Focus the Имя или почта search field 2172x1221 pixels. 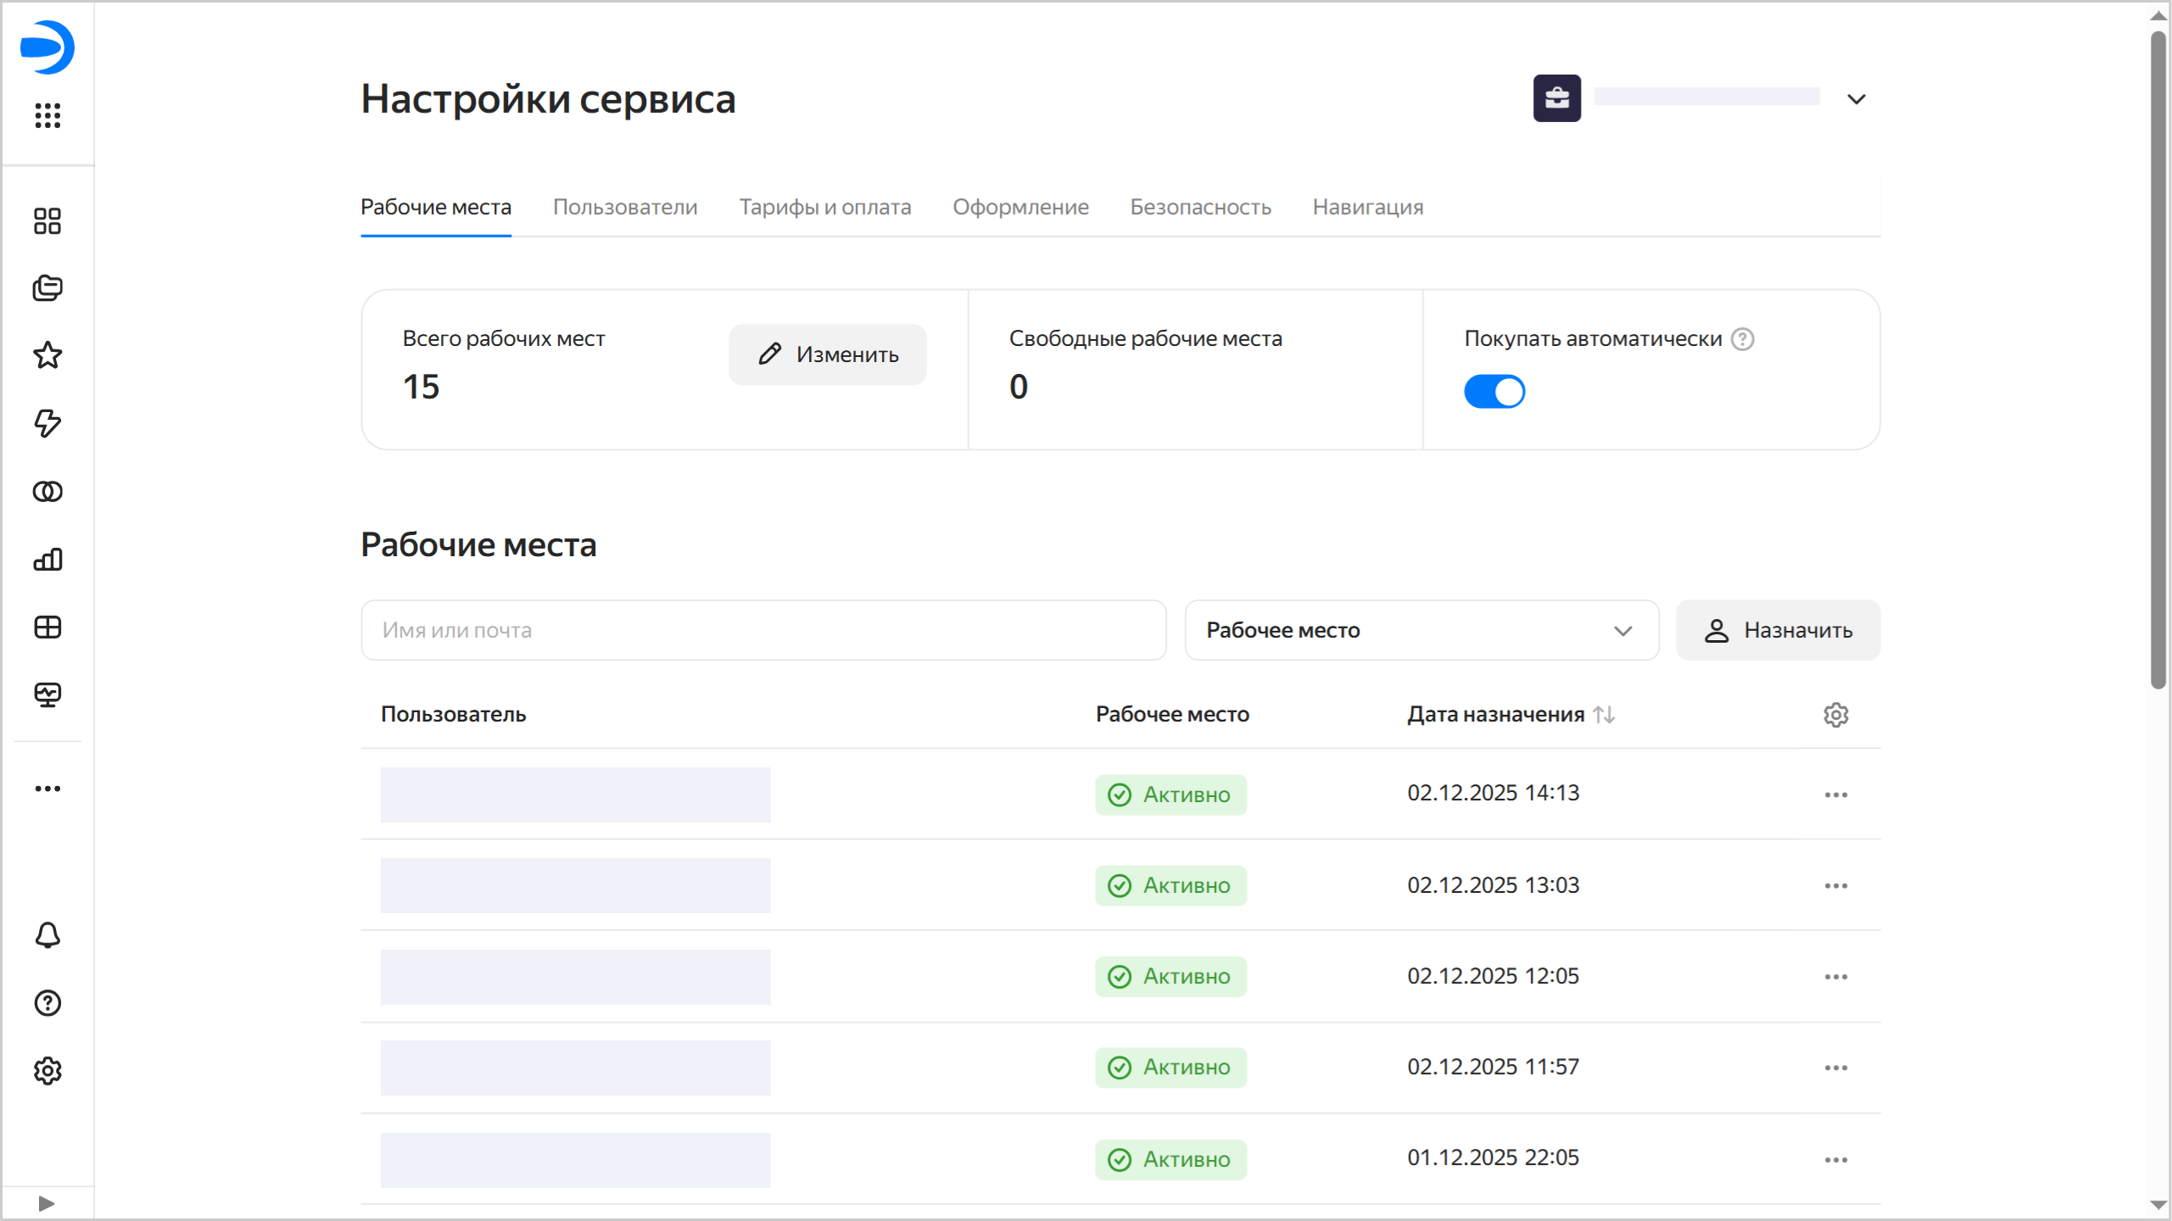tap(763, 630)
